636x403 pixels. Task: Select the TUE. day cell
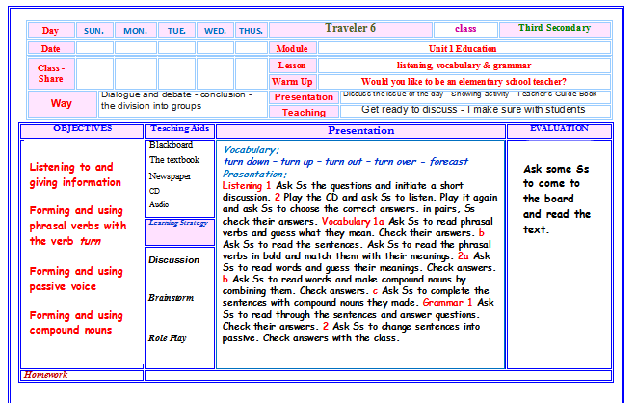(x=176, y=31)
